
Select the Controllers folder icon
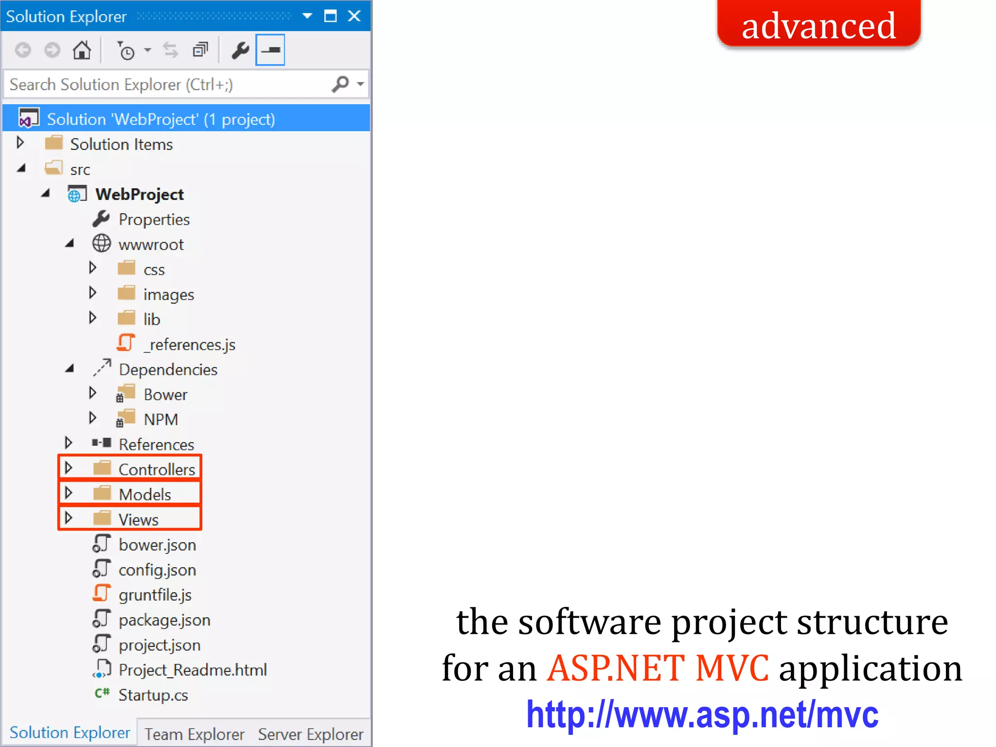102,468
